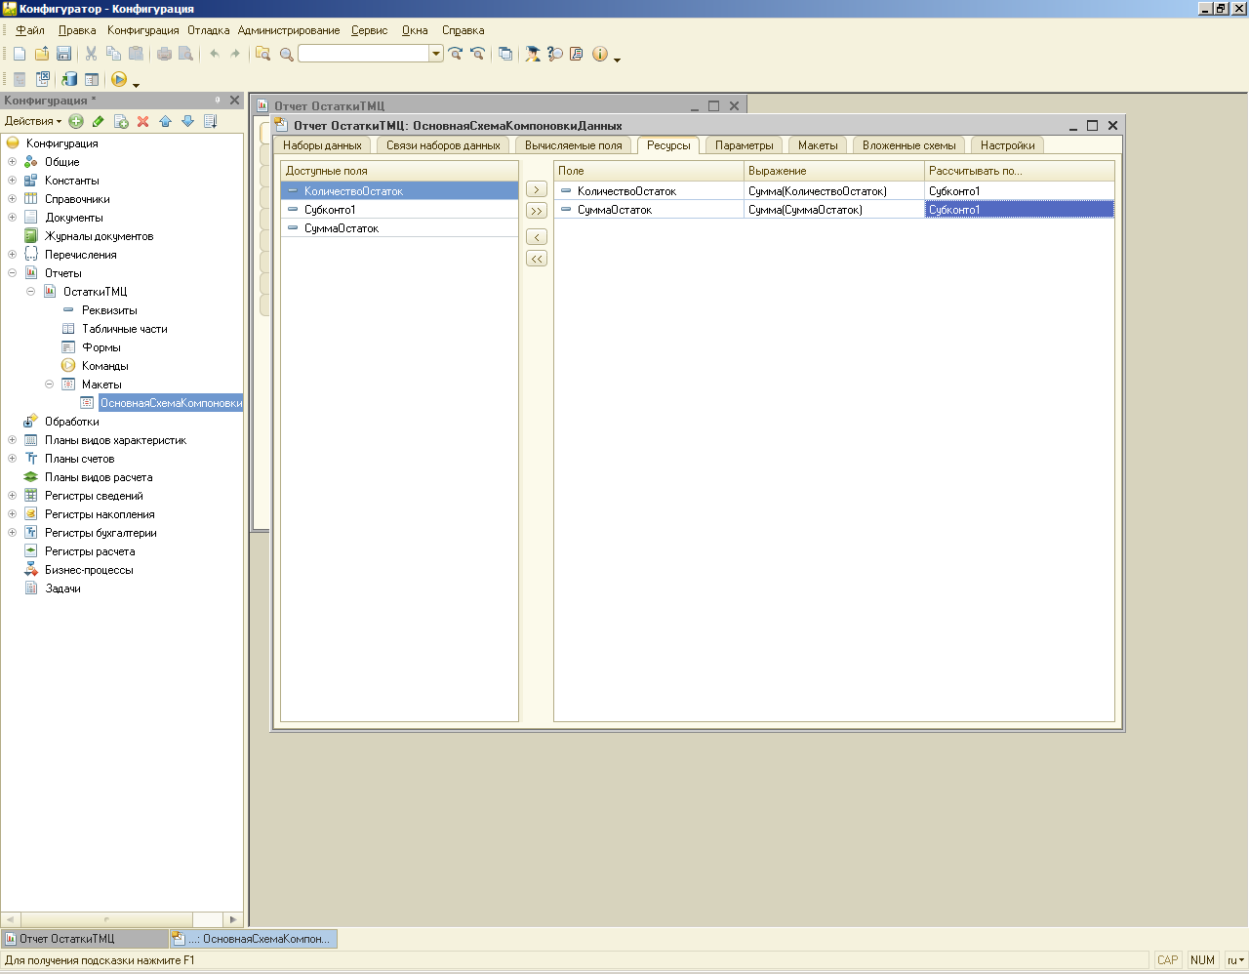The height and width of the screenshot is (974, 1249).
Task: Click the Update database configuration icon
Action: 69,79
